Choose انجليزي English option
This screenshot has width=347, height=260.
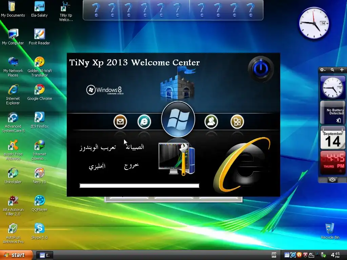[x=97, y=166]
